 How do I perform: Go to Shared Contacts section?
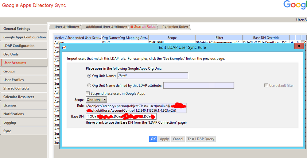24,88
